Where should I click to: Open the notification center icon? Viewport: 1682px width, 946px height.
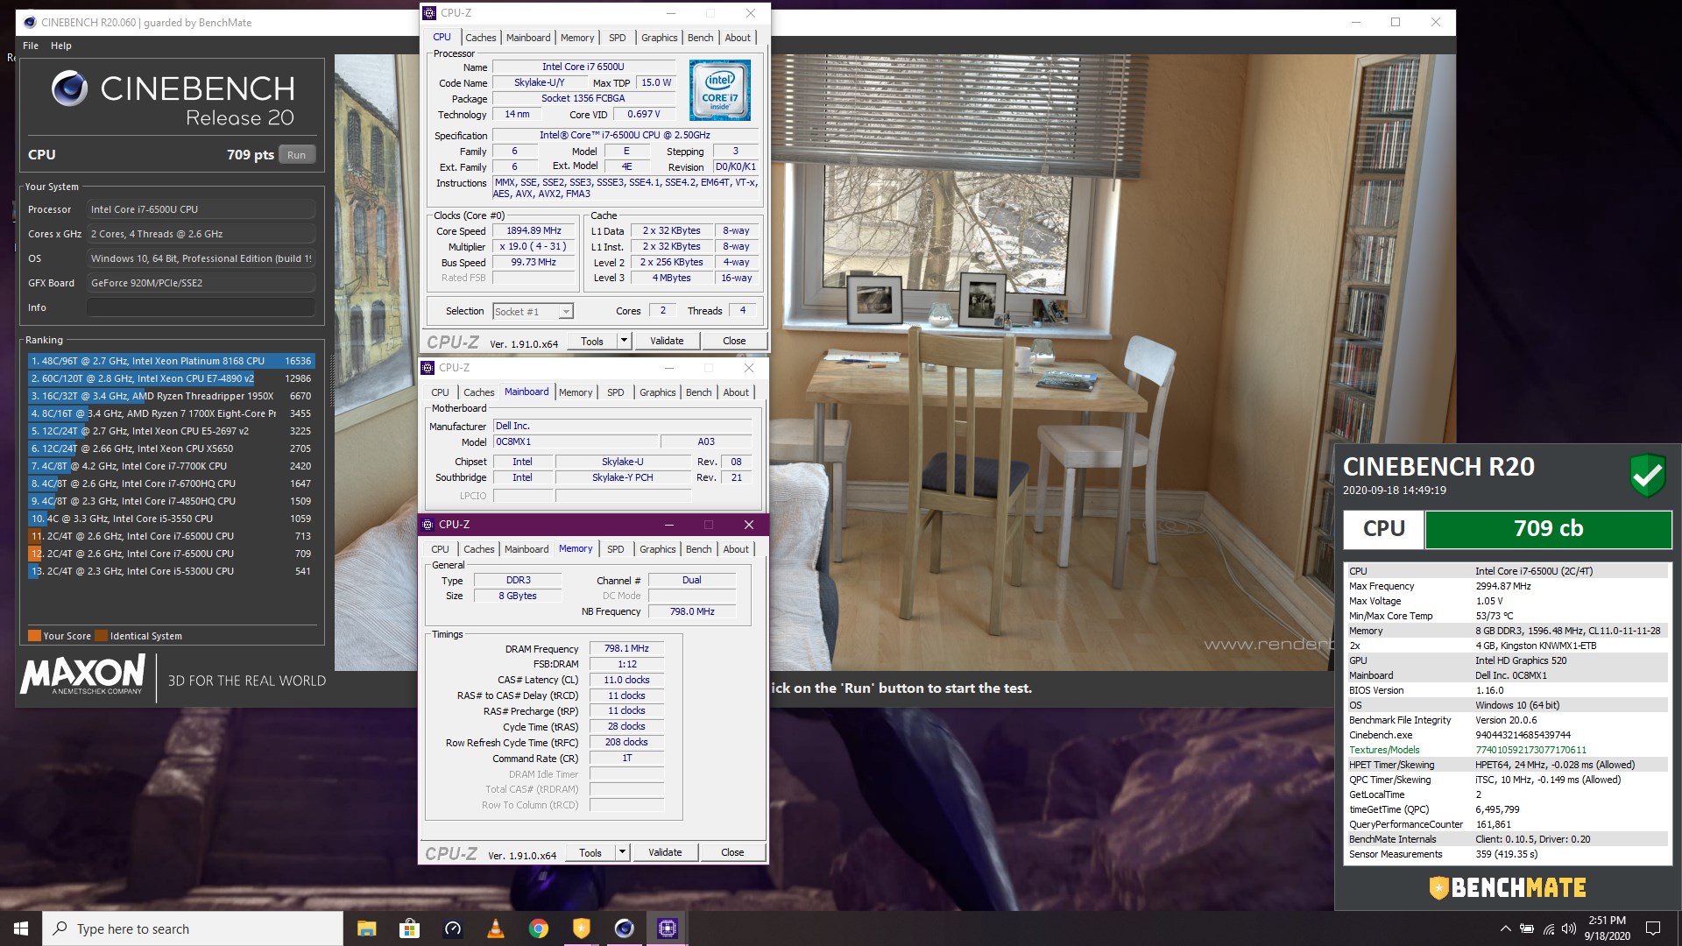coord(1653,928)
